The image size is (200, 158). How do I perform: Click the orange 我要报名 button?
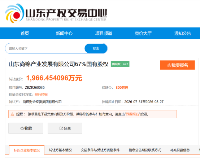(177, 65)
